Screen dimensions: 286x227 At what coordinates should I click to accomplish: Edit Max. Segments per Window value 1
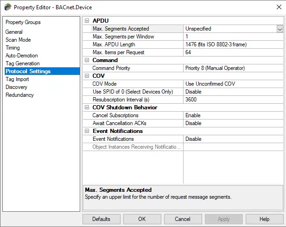point(233,37)
